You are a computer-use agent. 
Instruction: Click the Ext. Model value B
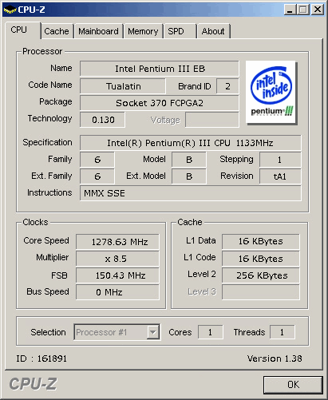pyautogui.click(x=189, y=176)
